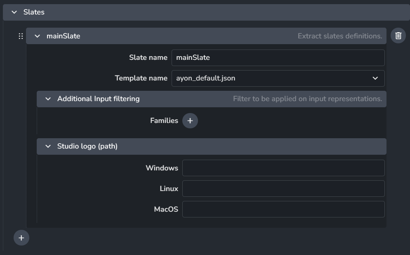
Task: Click the Template name dropdown arrow
Action: click(x=375, y=78)
